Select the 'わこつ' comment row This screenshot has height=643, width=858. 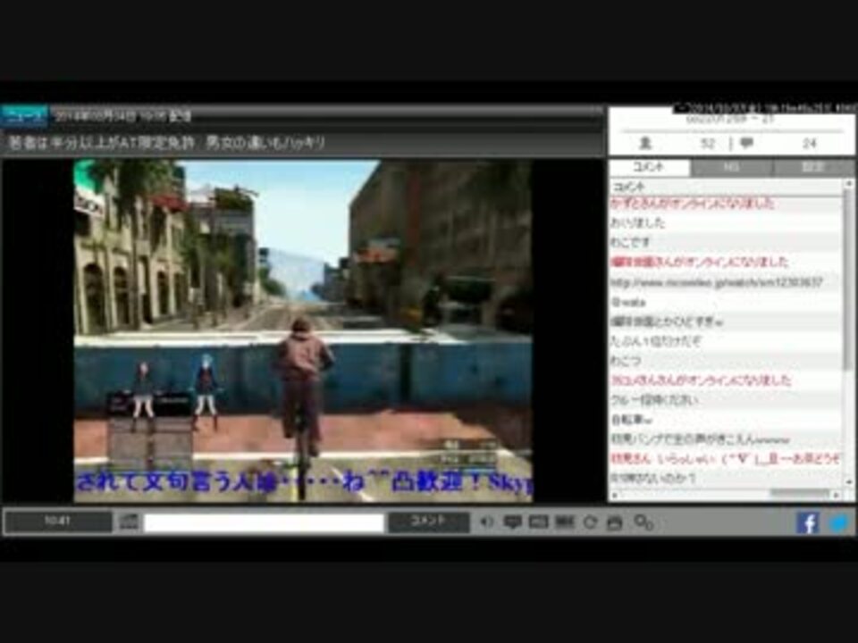[726, 361]
